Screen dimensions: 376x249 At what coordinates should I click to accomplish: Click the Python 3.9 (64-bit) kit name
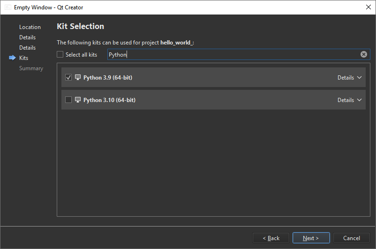coord(108,78)
